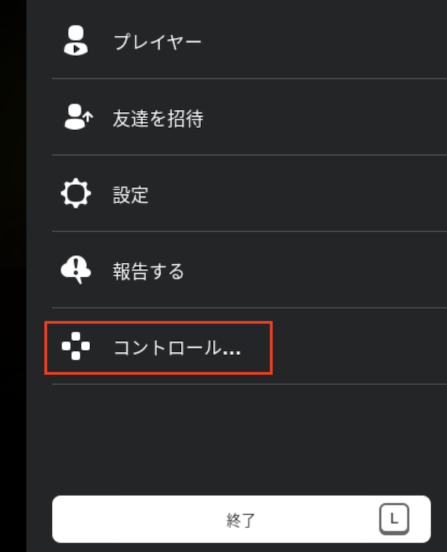
Task: Click blank space in the プレイヤー row
Action: click(324, 41)
